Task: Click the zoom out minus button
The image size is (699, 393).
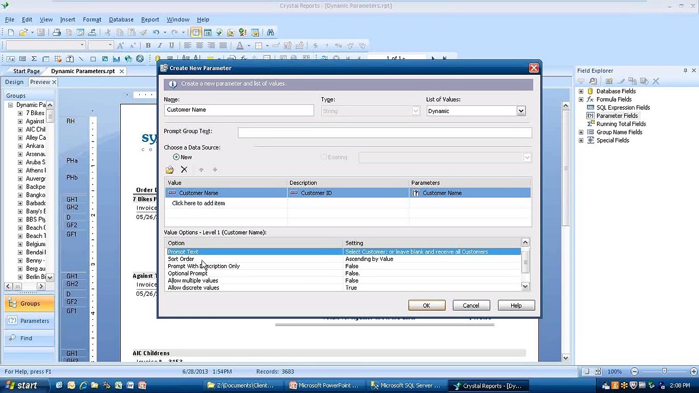Action: pos(635,372)
